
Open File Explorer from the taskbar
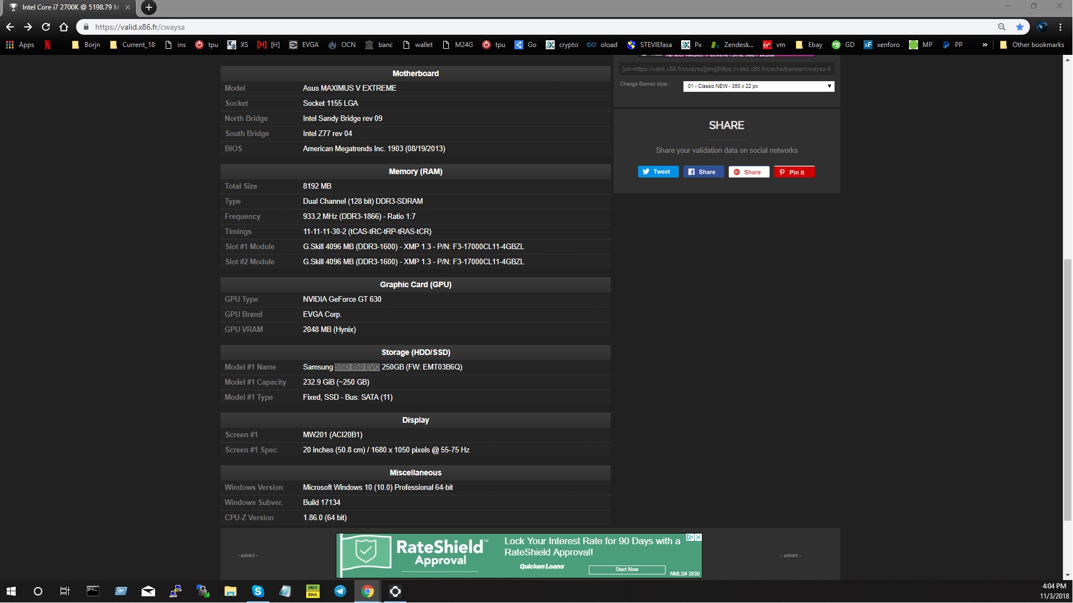pyautogui.click(x=230, y=591)
